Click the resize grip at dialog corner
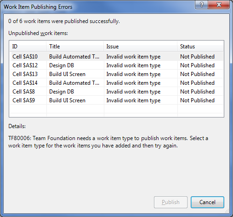 click(x=227, y=211)
